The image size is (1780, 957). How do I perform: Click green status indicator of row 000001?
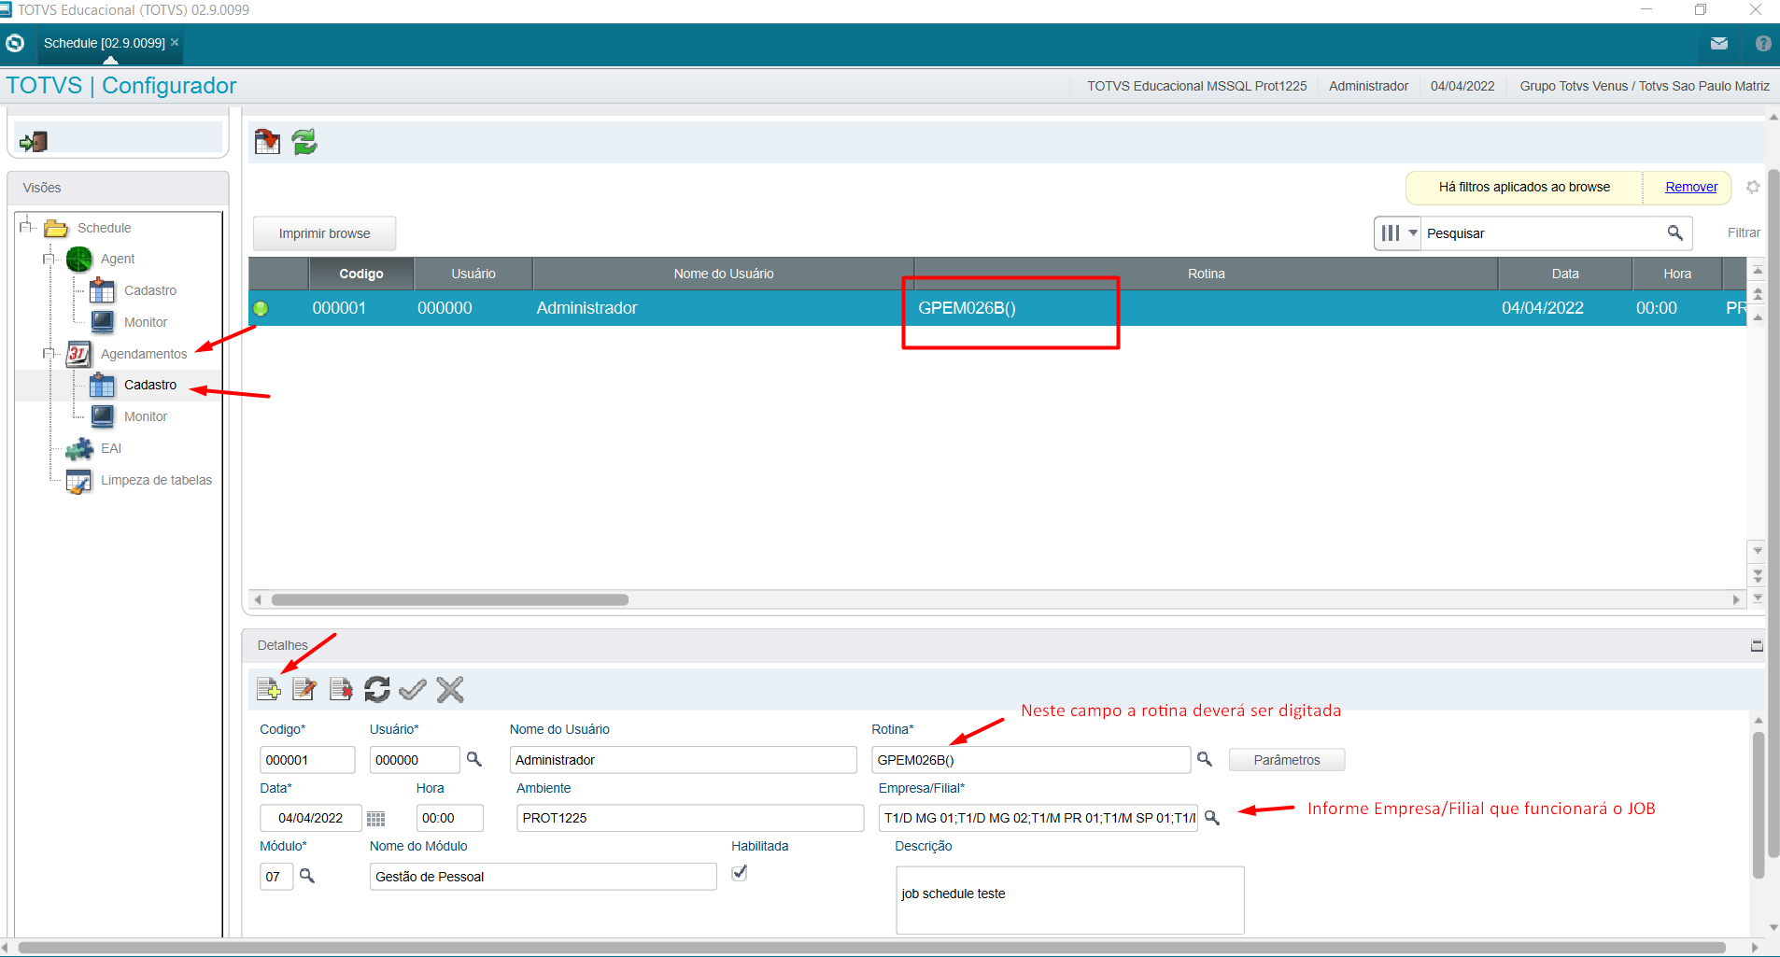[x=261, y=308]
